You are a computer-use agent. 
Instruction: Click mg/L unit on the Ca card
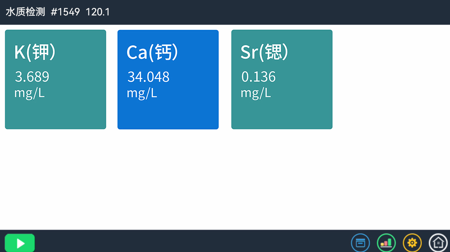pos(142,93)
